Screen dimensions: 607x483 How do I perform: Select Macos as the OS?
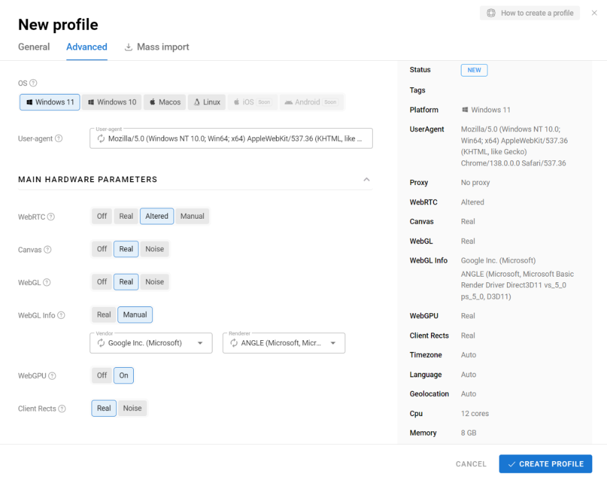coord(165,102)
